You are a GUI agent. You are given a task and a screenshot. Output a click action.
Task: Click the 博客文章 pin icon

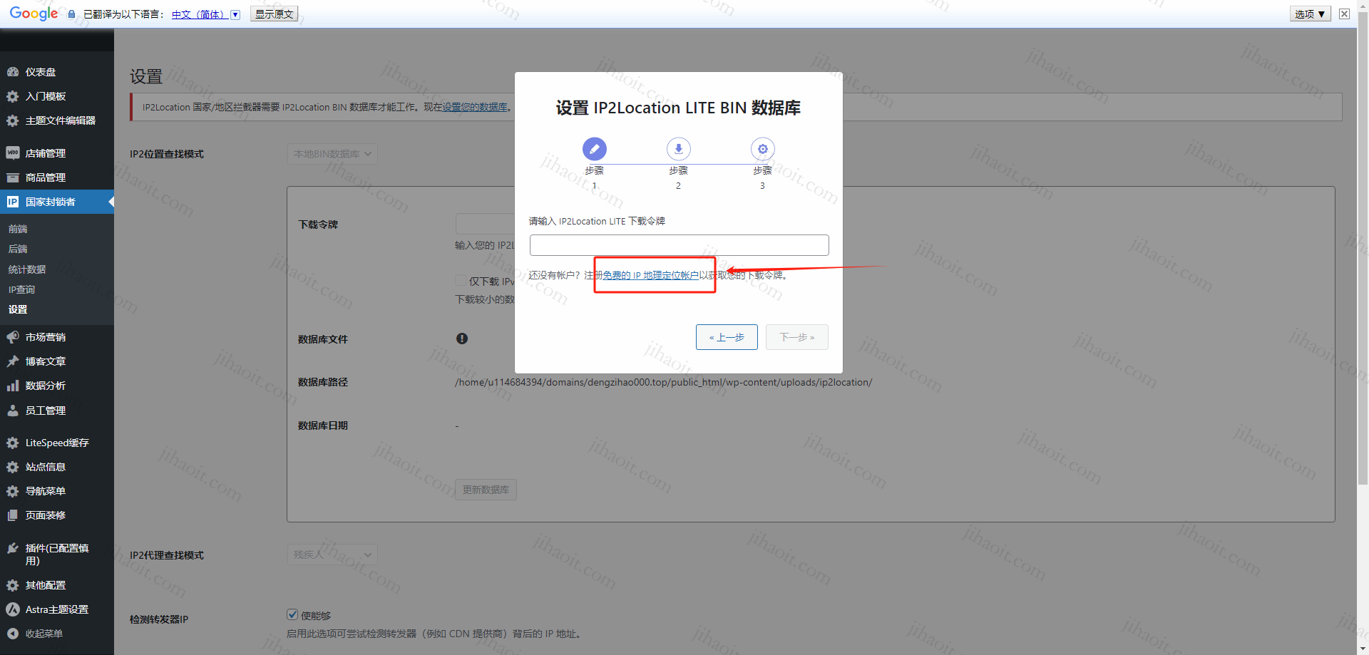[13, 361]
